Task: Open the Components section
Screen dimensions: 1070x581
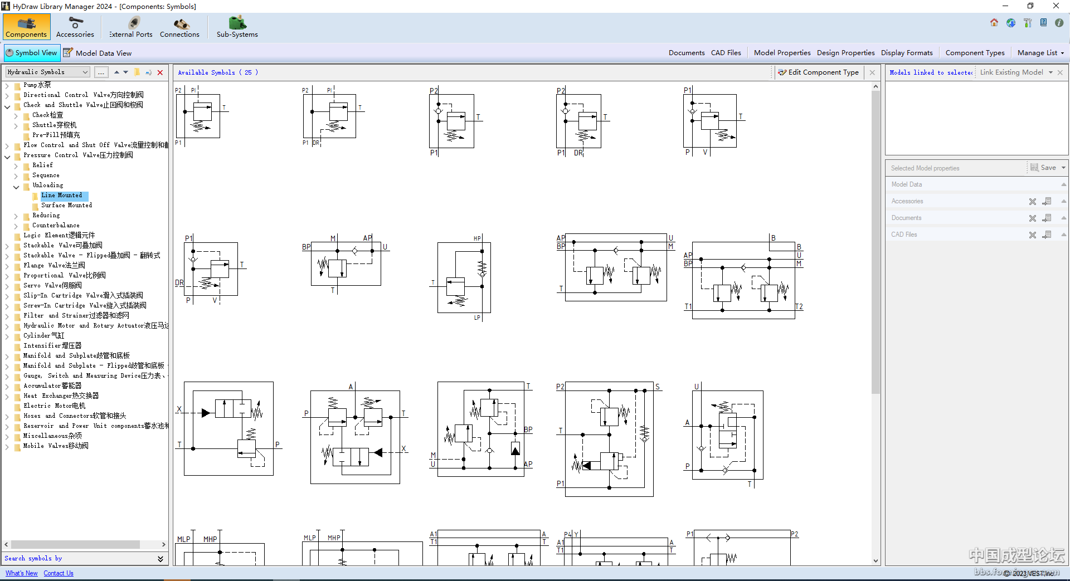Action: pyautogui.click(x=26, y=27)
